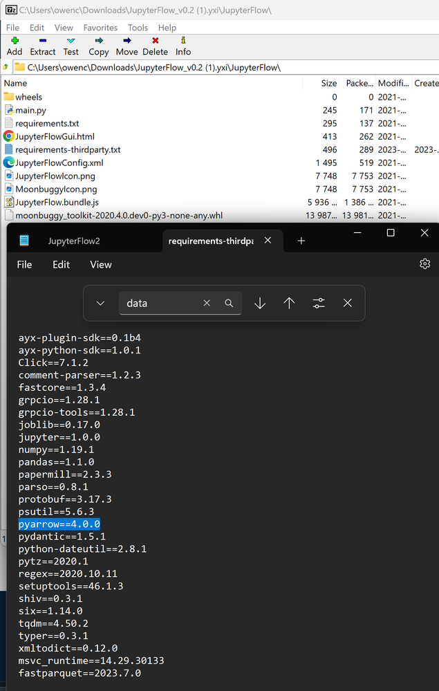Viewport: 439px width, 691px height.
Task: Open the Edit menu in 7-Zip
Action: pyautogui.click(x=37, y=28)
